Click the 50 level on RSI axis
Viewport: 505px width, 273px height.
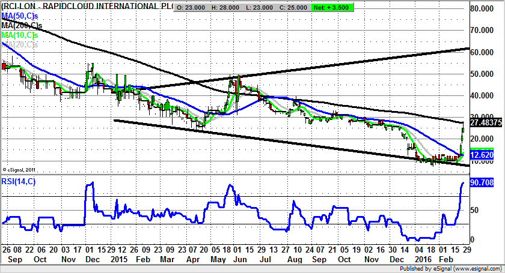point(475,210)
